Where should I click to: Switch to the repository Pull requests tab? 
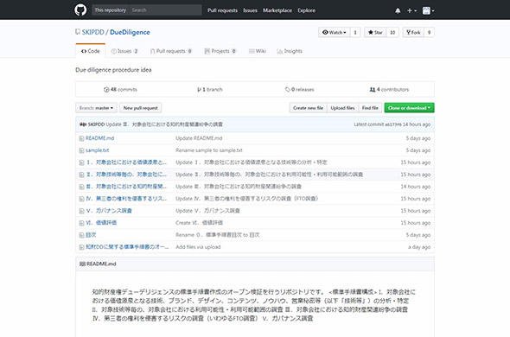point(171,51)
